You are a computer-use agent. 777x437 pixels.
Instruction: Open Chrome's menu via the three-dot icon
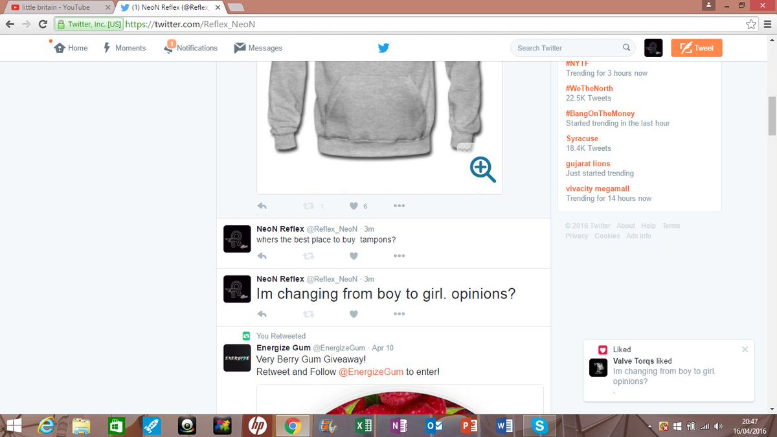[x=769, y=23]
